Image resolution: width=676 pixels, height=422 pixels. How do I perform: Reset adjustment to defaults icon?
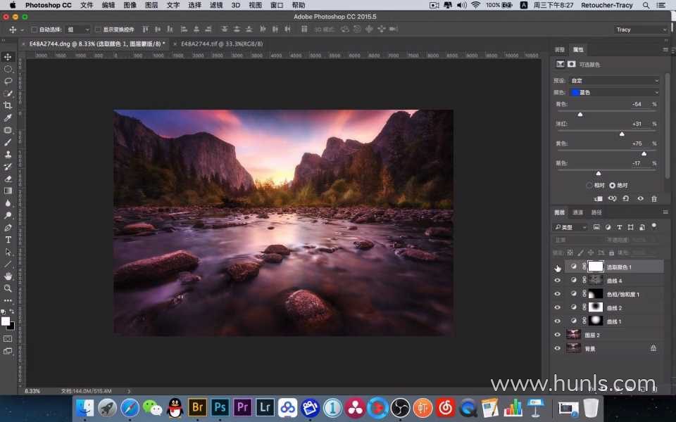[x=626, y=198]
